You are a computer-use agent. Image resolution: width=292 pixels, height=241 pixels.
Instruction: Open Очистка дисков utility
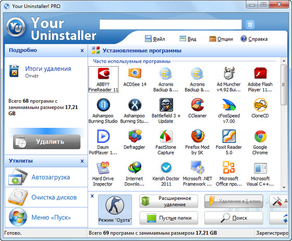point(46,197)
